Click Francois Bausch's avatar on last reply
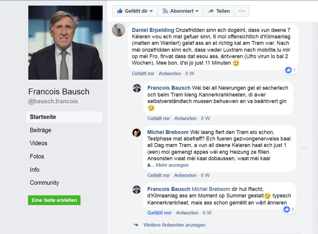 pyautogui.click(x=137, y=189)
